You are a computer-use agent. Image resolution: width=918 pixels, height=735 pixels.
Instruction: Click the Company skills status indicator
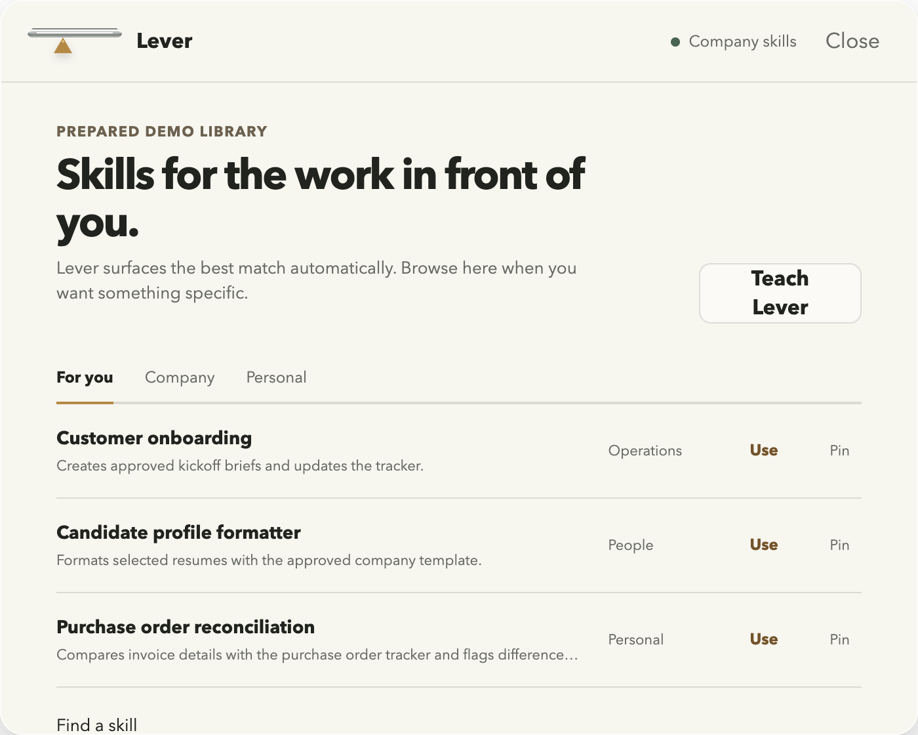click(x=734, y=41)
